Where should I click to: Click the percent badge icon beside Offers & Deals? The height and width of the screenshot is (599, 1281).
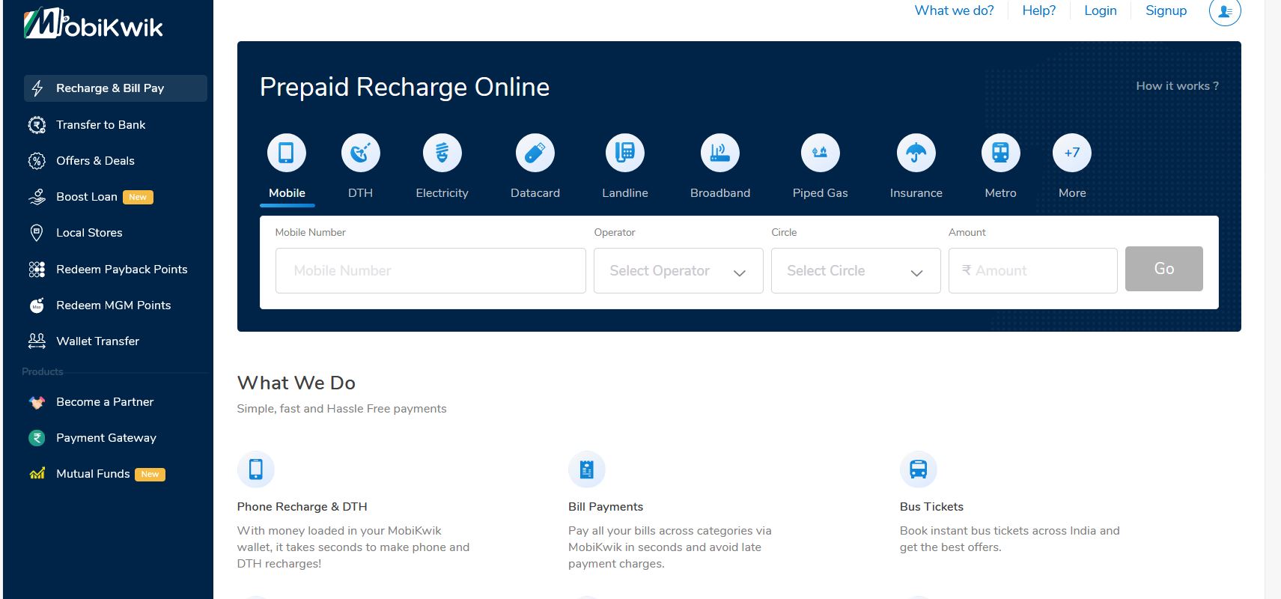(x=37, y=161)
